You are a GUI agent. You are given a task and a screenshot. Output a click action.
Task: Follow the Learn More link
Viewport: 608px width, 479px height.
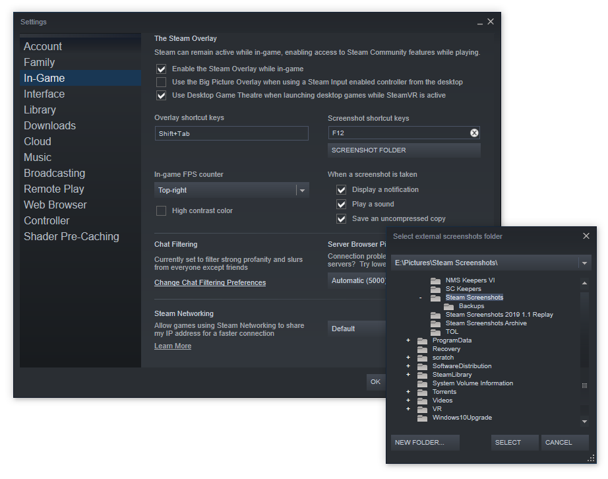173,346
